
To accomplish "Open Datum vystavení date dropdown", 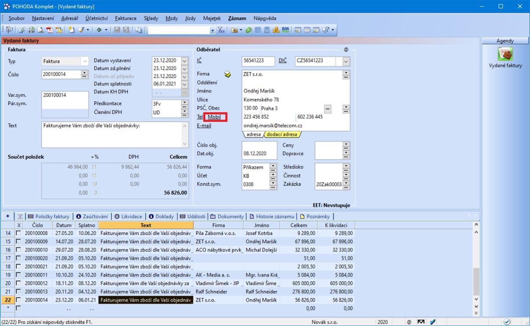I will point(184,60).
